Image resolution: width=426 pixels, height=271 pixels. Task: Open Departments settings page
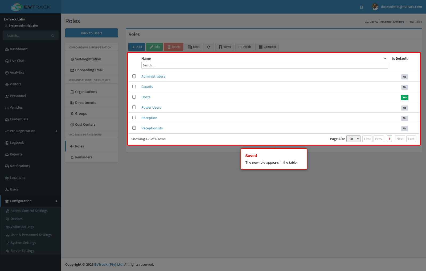(x=92, y=103)
